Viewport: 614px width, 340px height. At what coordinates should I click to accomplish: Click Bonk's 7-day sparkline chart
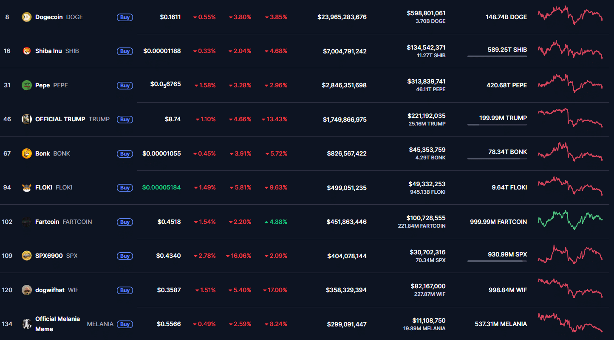pos(570,152)
